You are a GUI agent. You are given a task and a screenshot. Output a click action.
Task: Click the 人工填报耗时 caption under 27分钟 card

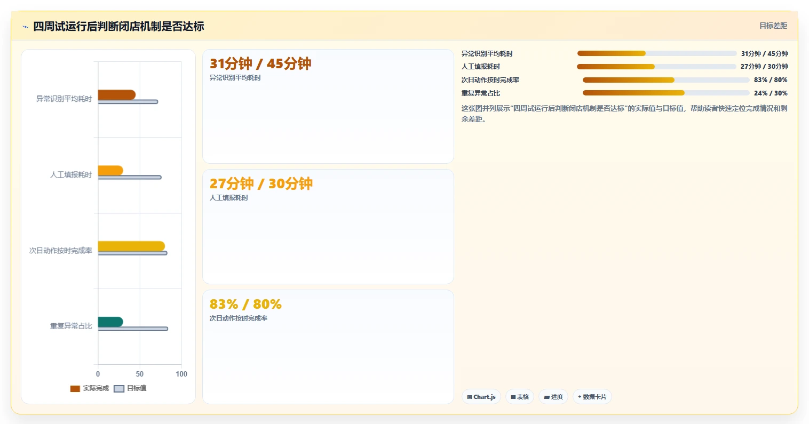point(229,197)
